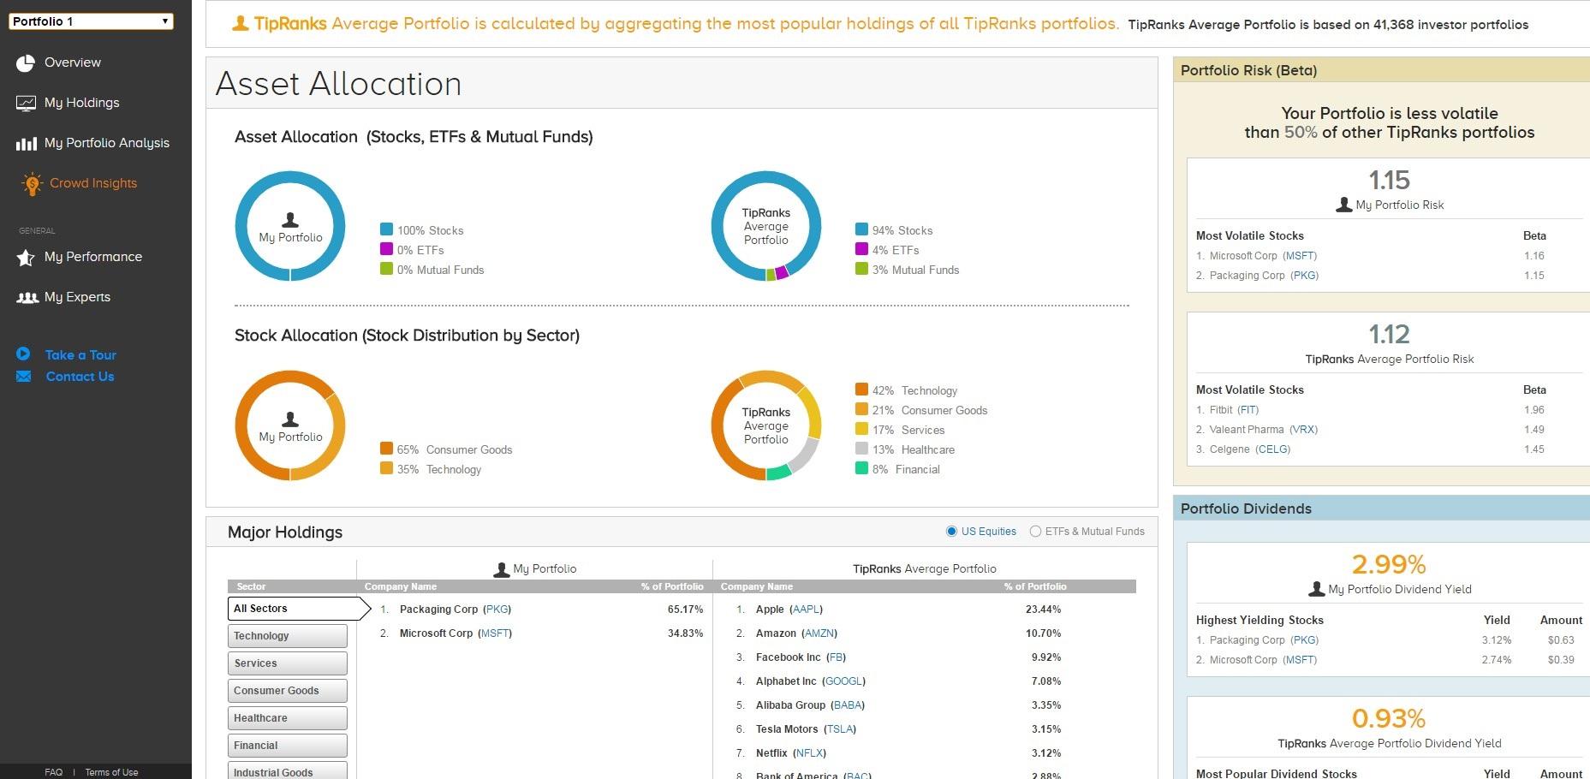Open the Healthcare sector filter
The height and width of the screenshot is (779, 1590).
pyautogui.click(x=288, y=718)
